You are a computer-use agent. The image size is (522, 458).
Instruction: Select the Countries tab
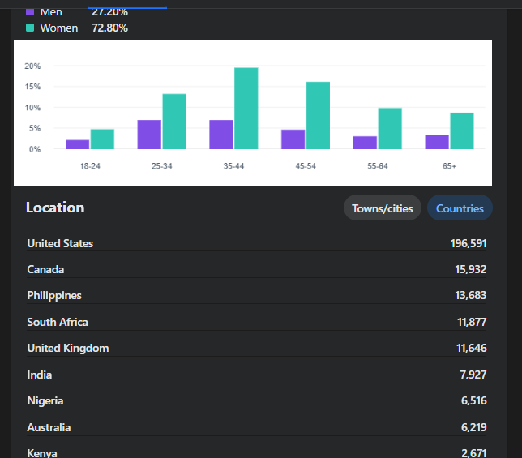tap(460, 208)
